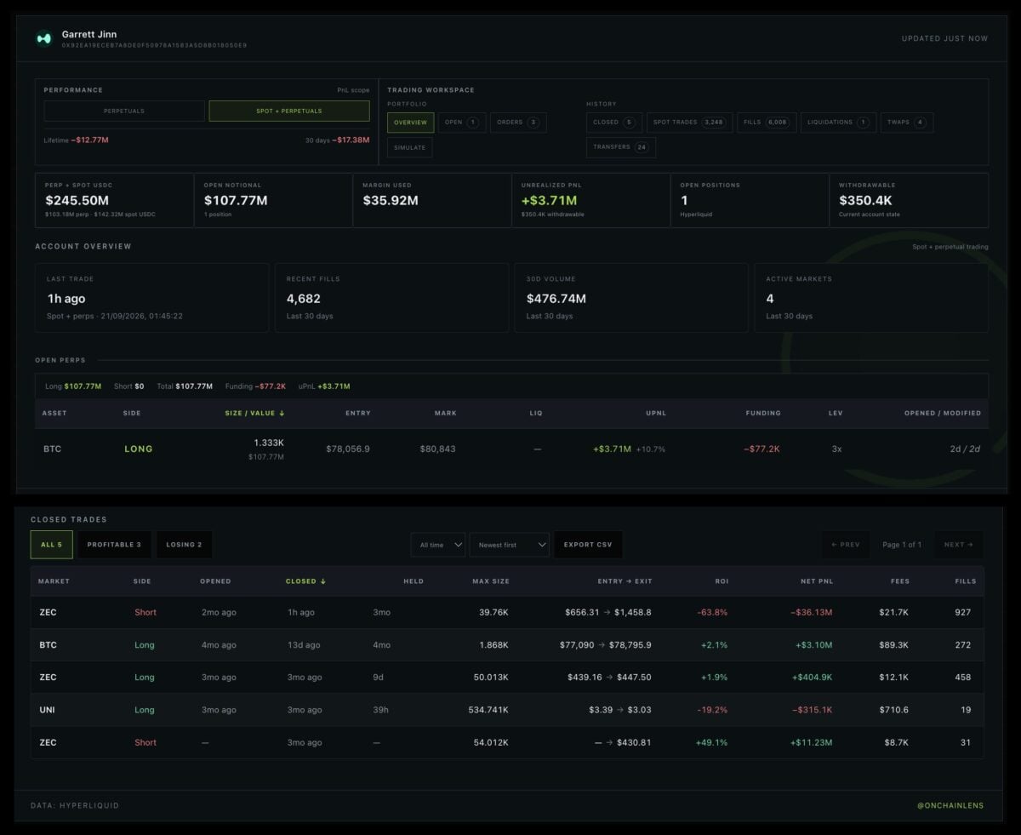Click the Garrett Jinn profile avatar icon
Viewport: 1021px width, 835px height.
pyautogui.click(x=43, y=38)
